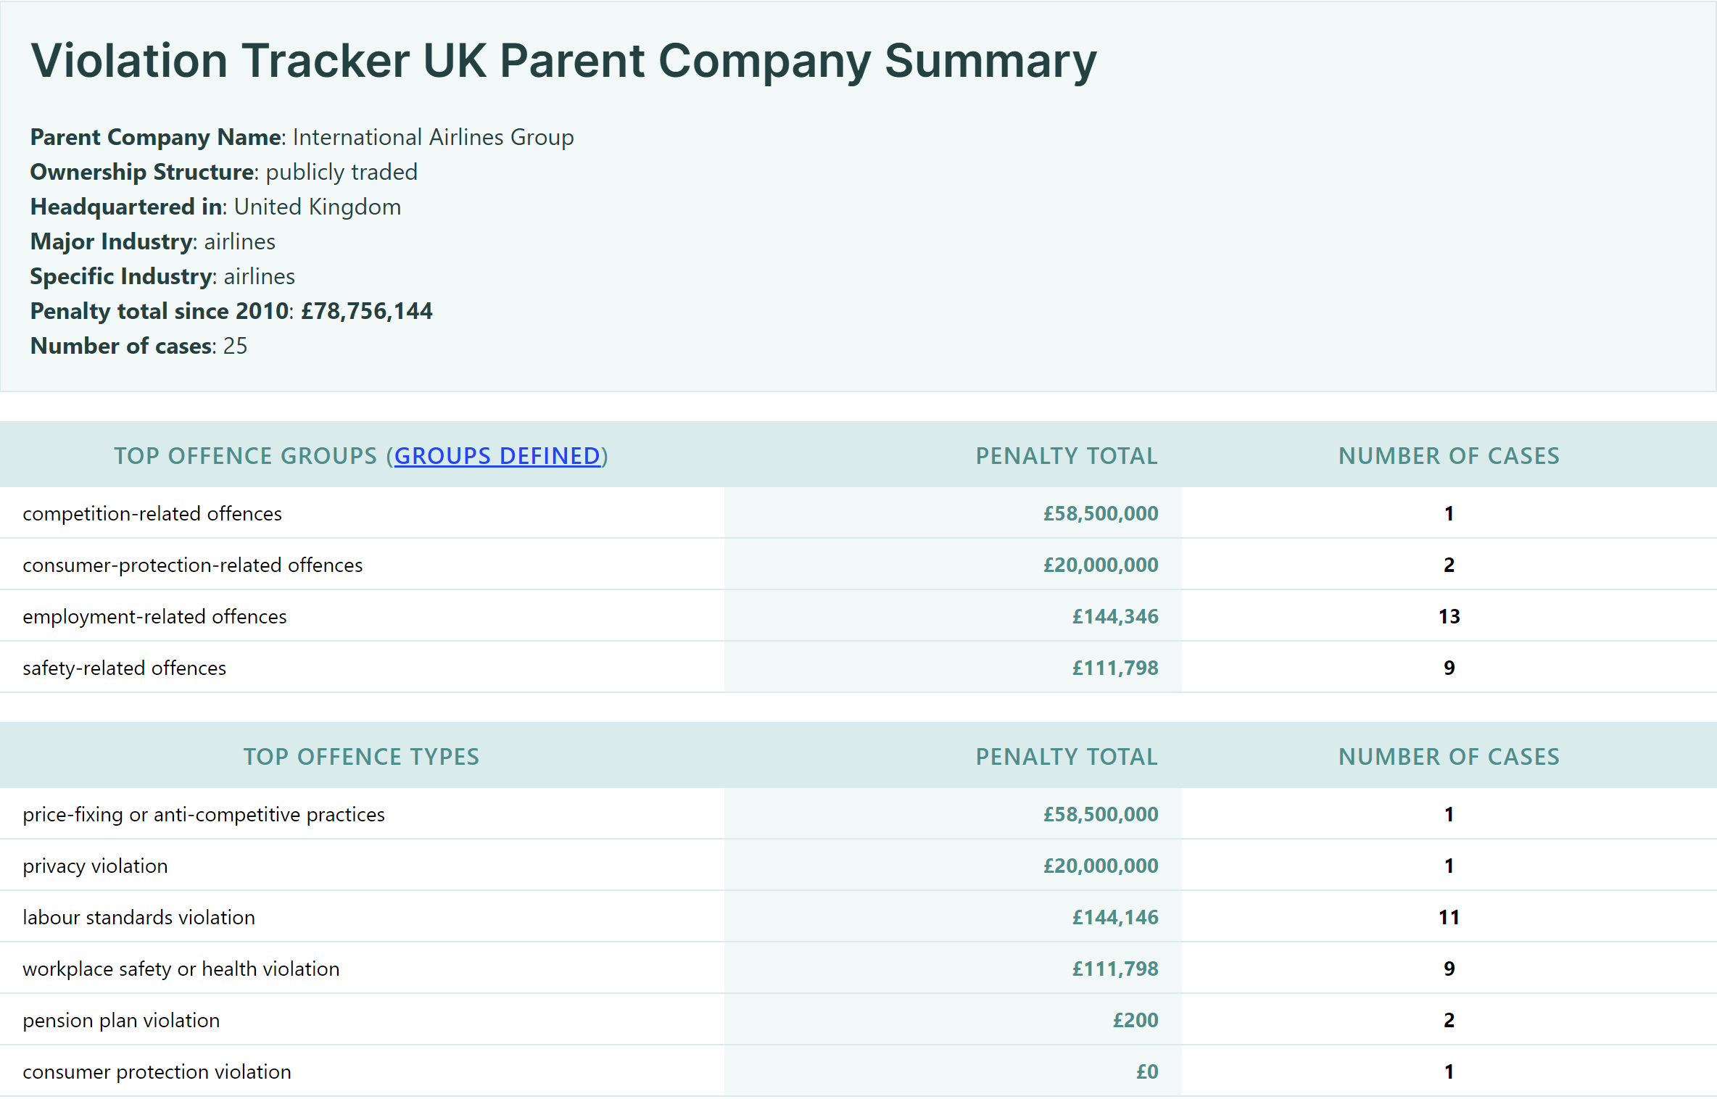Click the employment-related offences row label

coord(154,617)
